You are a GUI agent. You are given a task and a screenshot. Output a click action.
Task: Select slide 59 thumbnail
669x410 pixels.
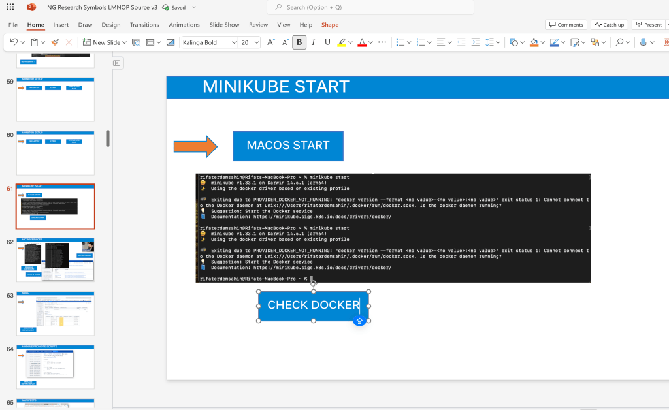(56, 99)
